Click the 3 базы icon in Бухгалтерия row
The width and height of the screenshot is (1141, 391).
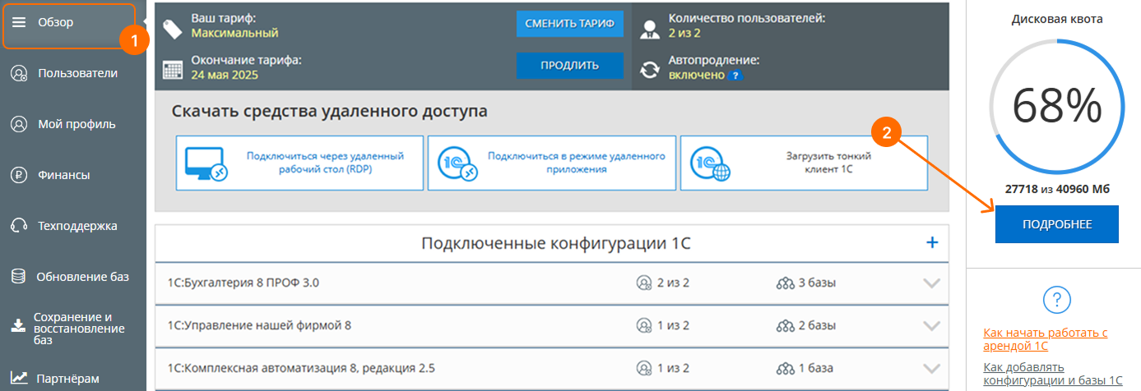pyautogui.click(x=785, y=283)
